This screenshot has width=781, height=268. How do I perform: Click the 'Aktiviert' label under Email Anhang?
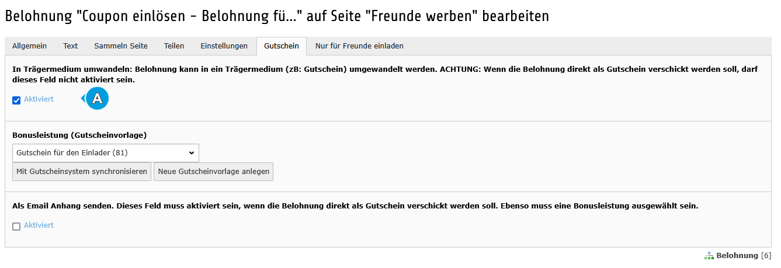pos(39,225)
